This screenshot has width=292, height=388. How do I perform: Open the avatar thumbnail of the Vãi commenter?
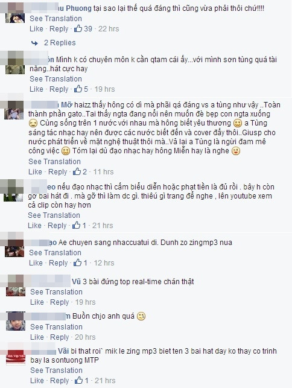(16, 358)
